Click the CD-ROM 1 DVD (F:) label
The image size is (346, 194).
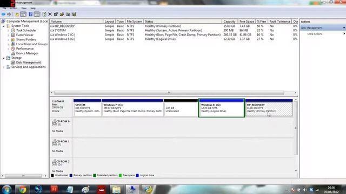[62, 148]
